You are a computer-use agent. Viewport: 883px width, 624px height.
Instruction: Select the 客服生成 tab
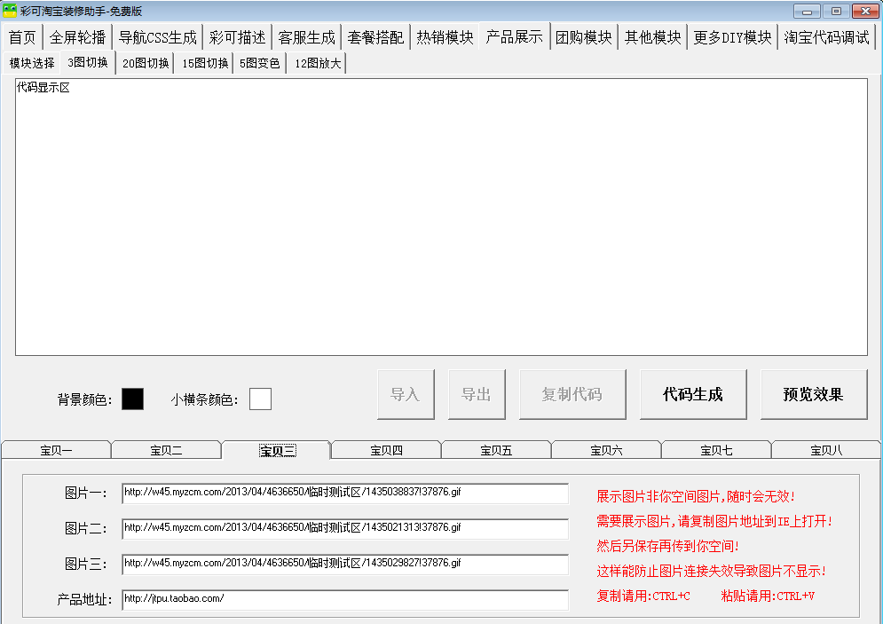[x=306, y=37]
